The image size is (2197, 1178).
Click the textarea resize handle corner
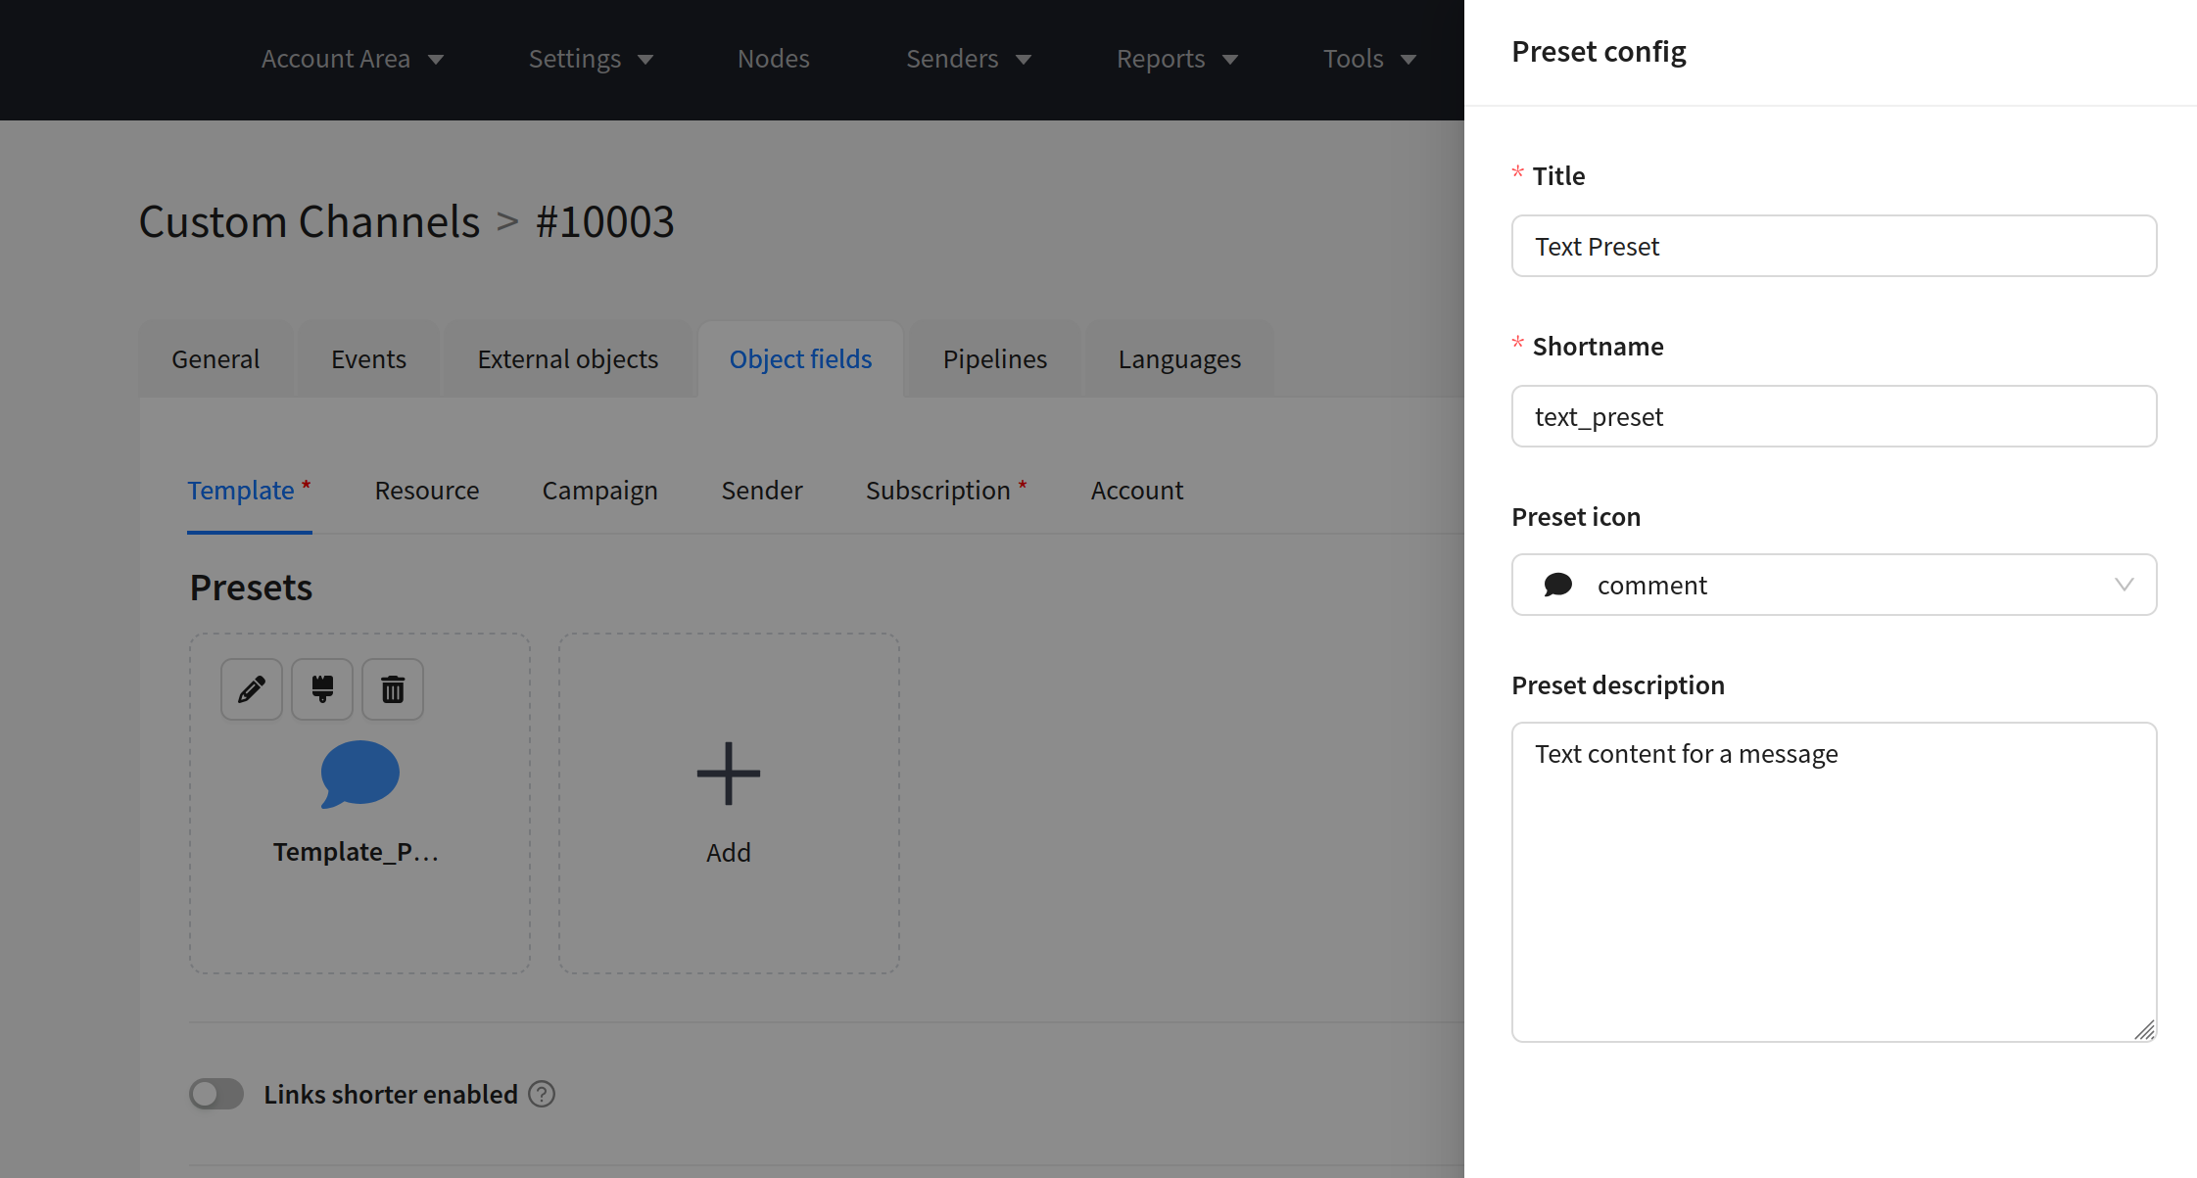2144,1029
